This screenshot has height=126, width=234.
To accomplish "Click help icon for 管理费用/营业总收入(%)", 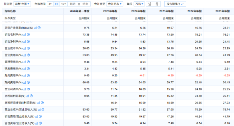I will pyautogui.click(x=40, y=123).
